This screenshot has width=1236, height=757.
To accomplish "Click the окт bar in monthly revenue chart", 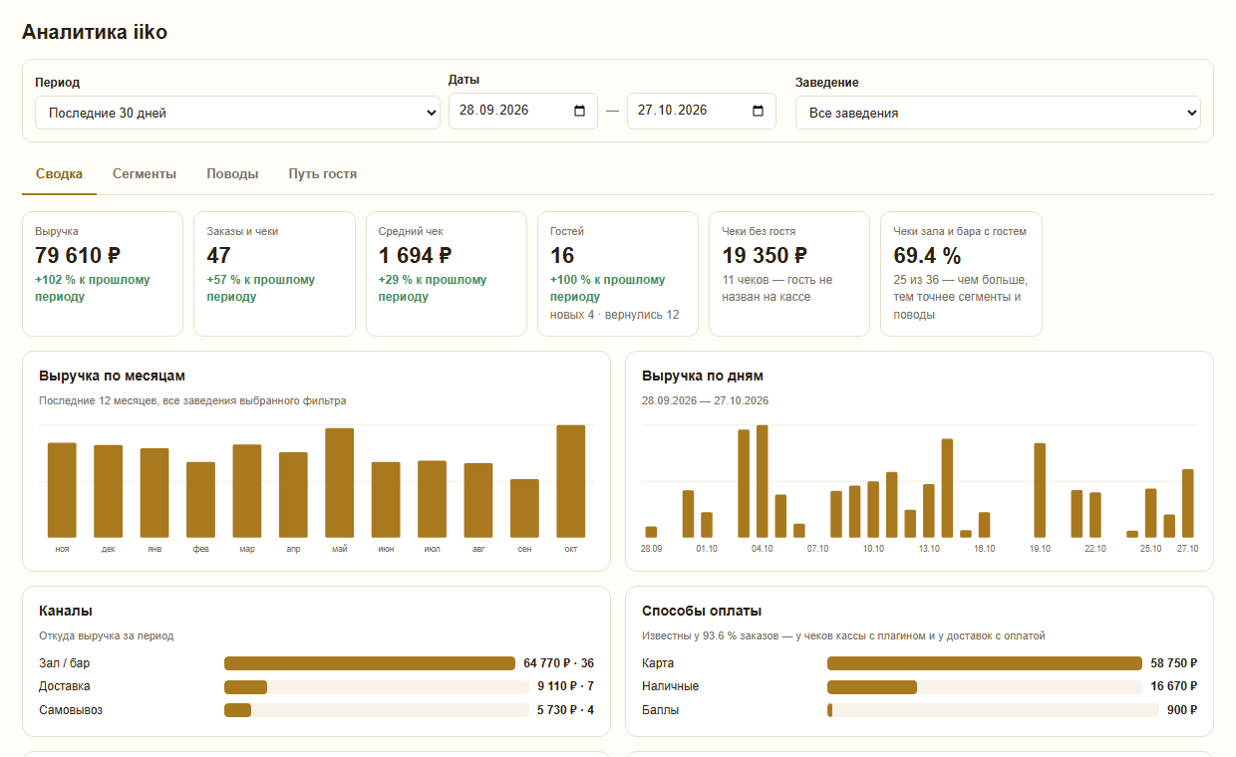I will (x=571, y=481).
